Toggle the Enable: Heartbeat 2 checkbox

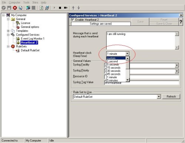[x=73, y=20]
